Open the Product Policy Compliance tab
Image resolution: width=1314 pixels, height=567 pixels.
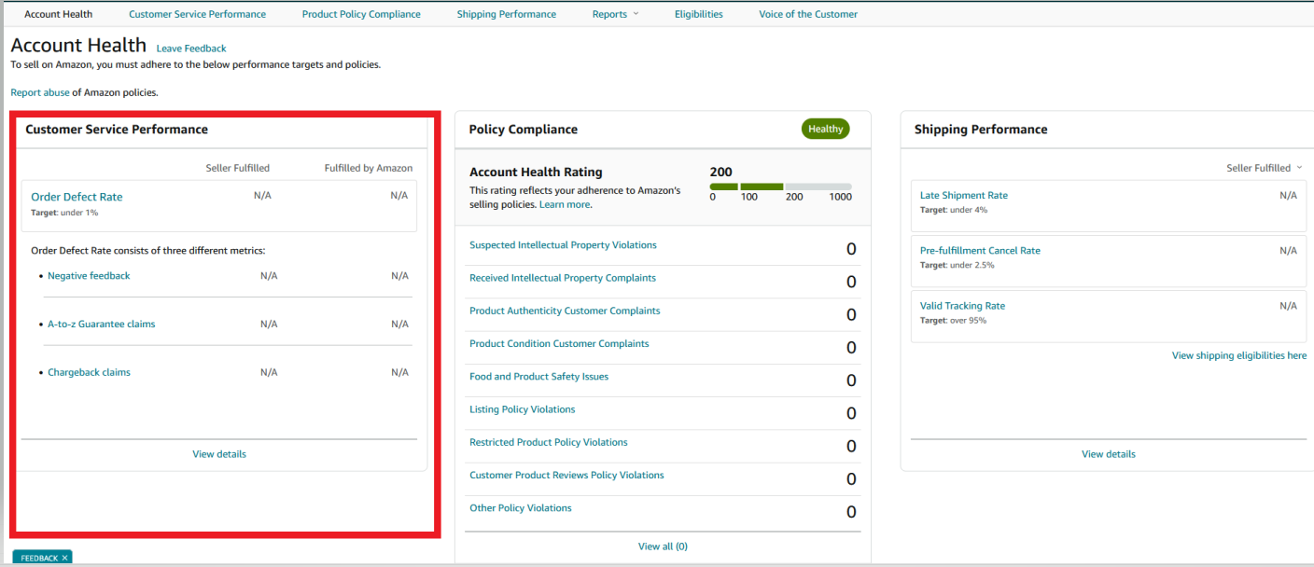[x=361, y=14]
